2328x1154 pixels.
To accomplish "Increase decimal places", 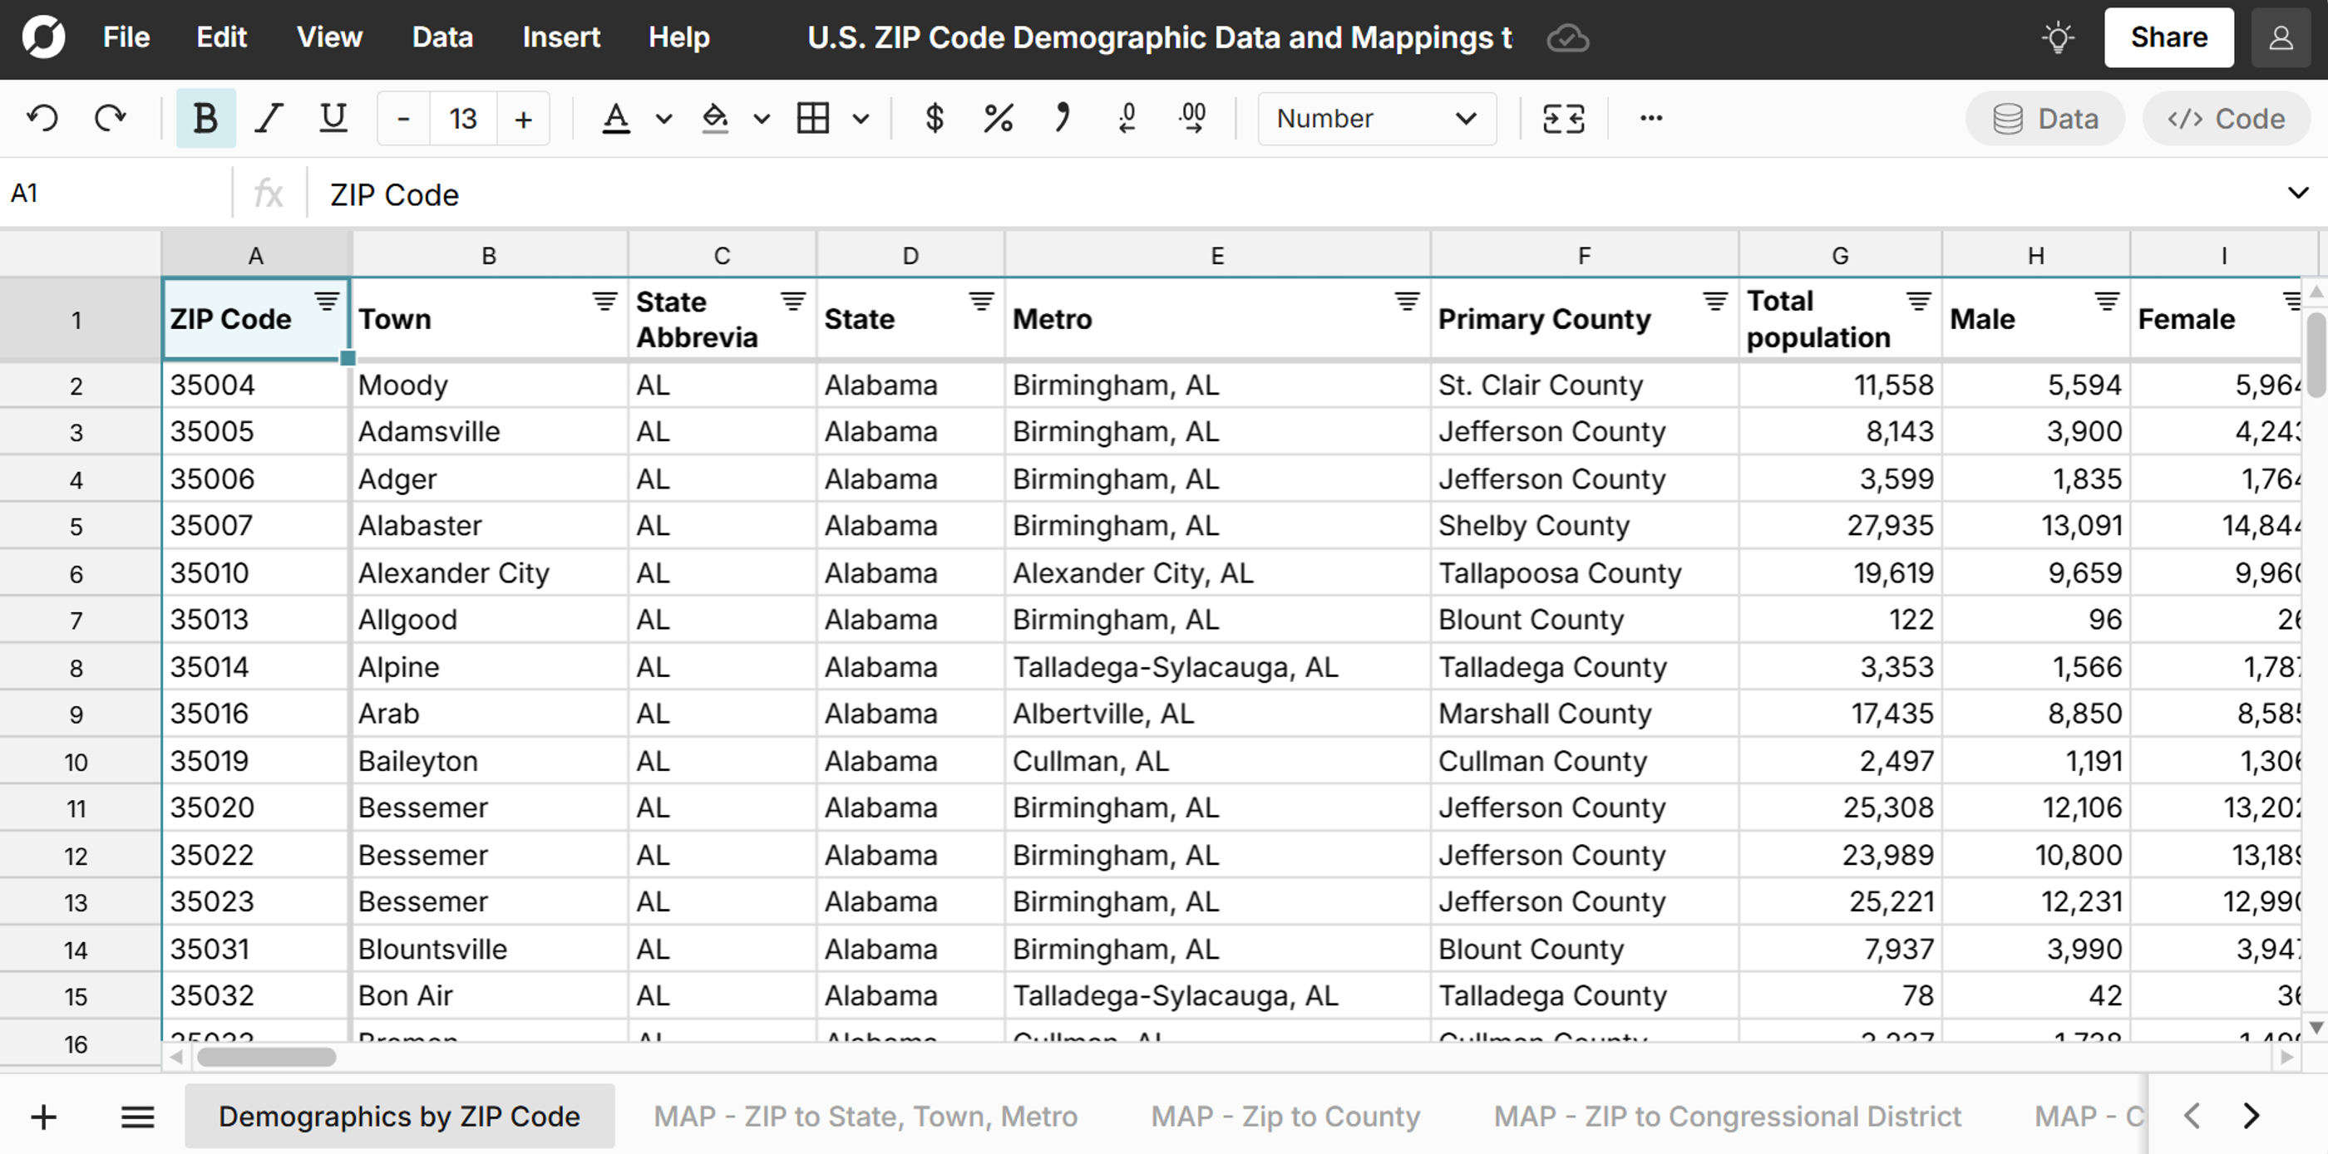I will pos(1193,118).
